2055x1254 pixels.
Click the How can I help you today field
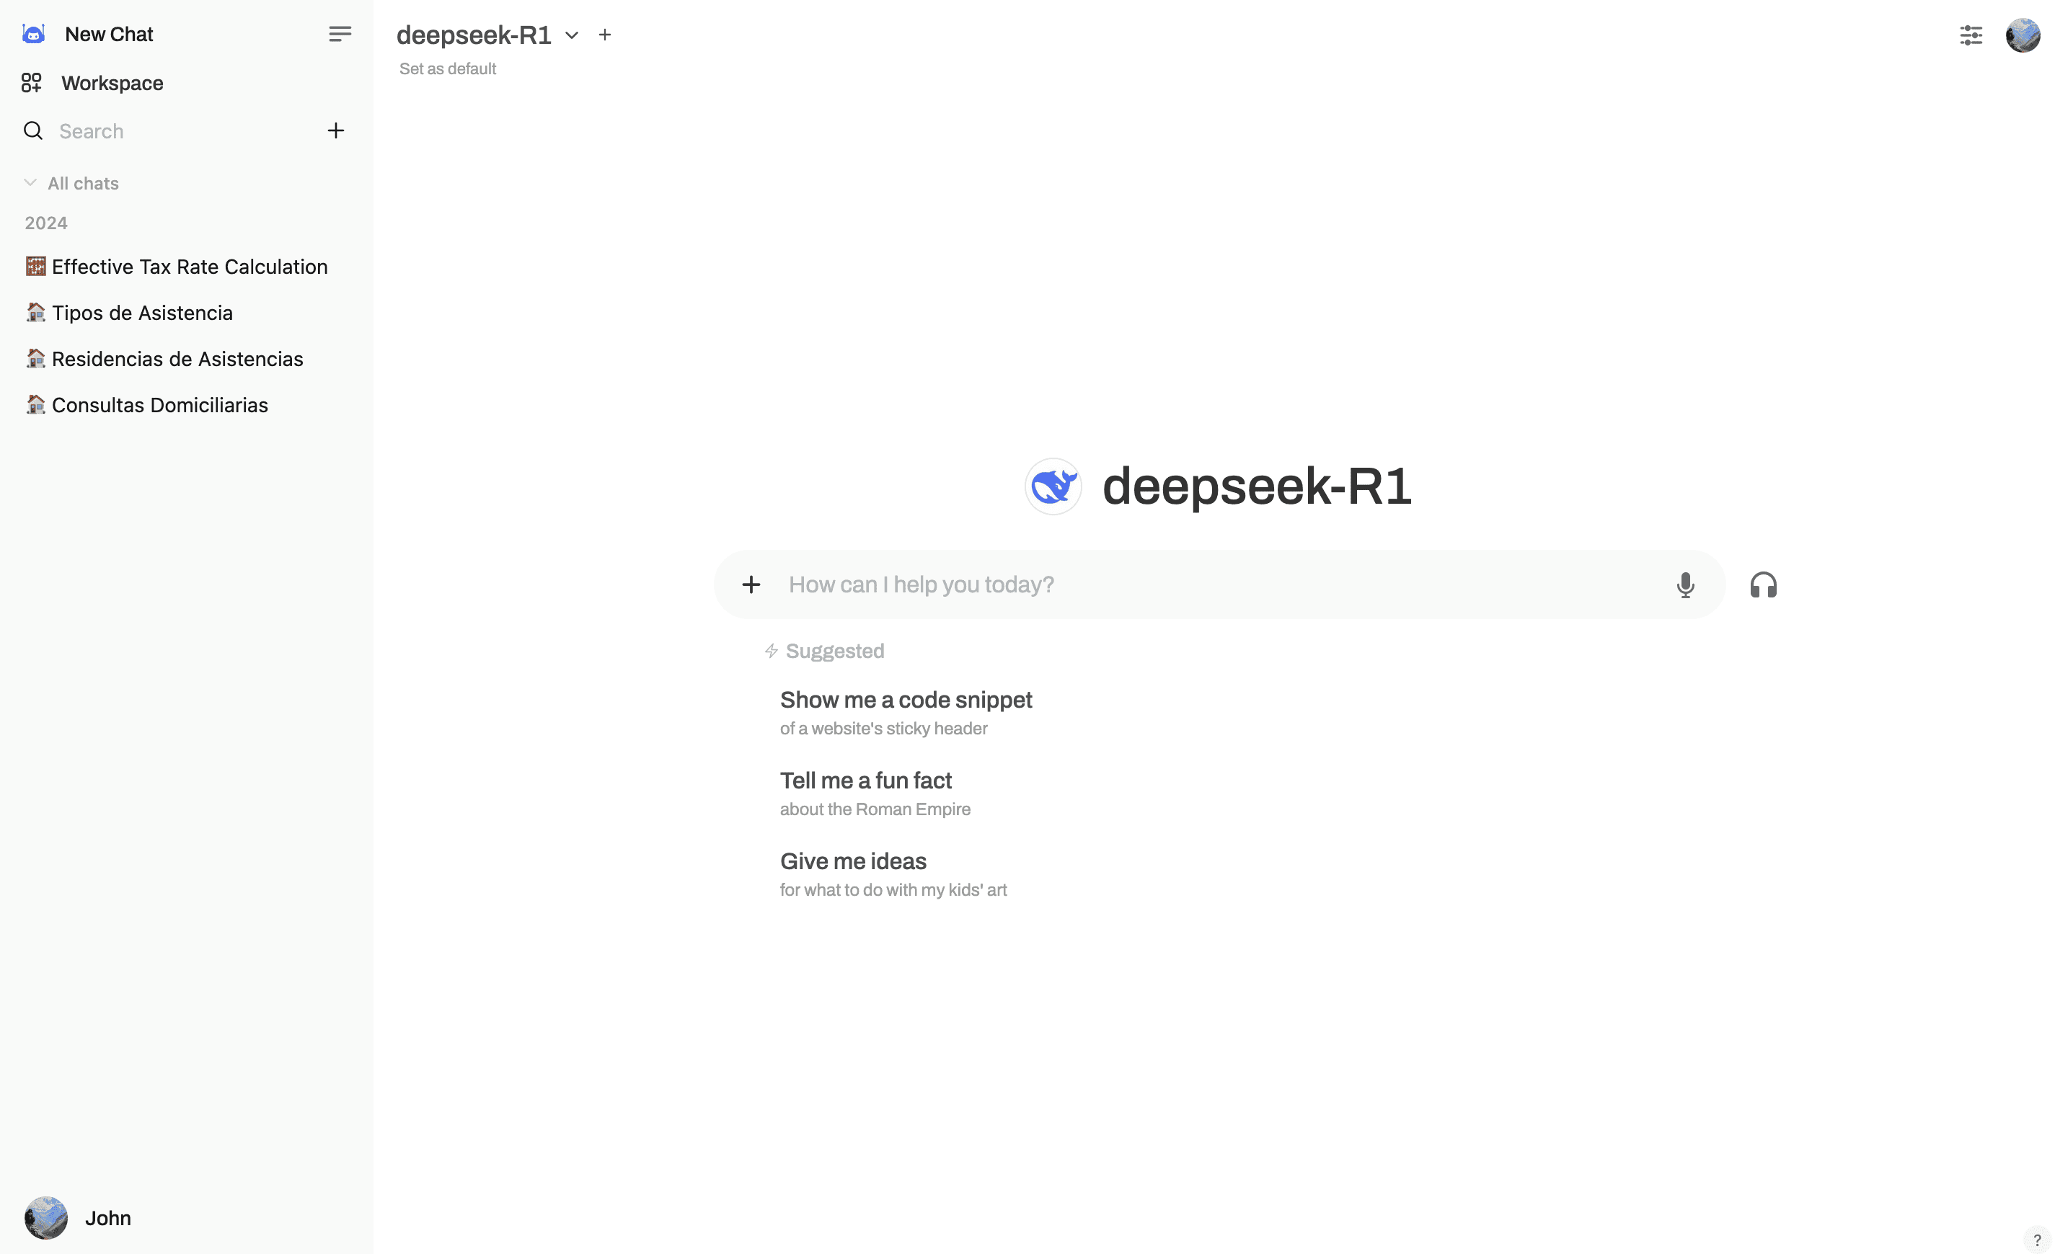point(1167,584)
